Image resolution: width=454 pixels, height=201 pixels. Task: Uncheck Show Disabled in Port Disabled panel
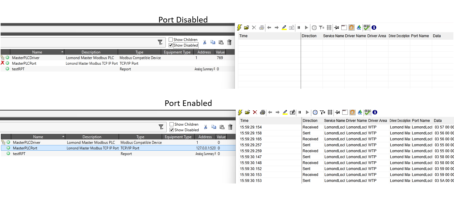point(171,45)
